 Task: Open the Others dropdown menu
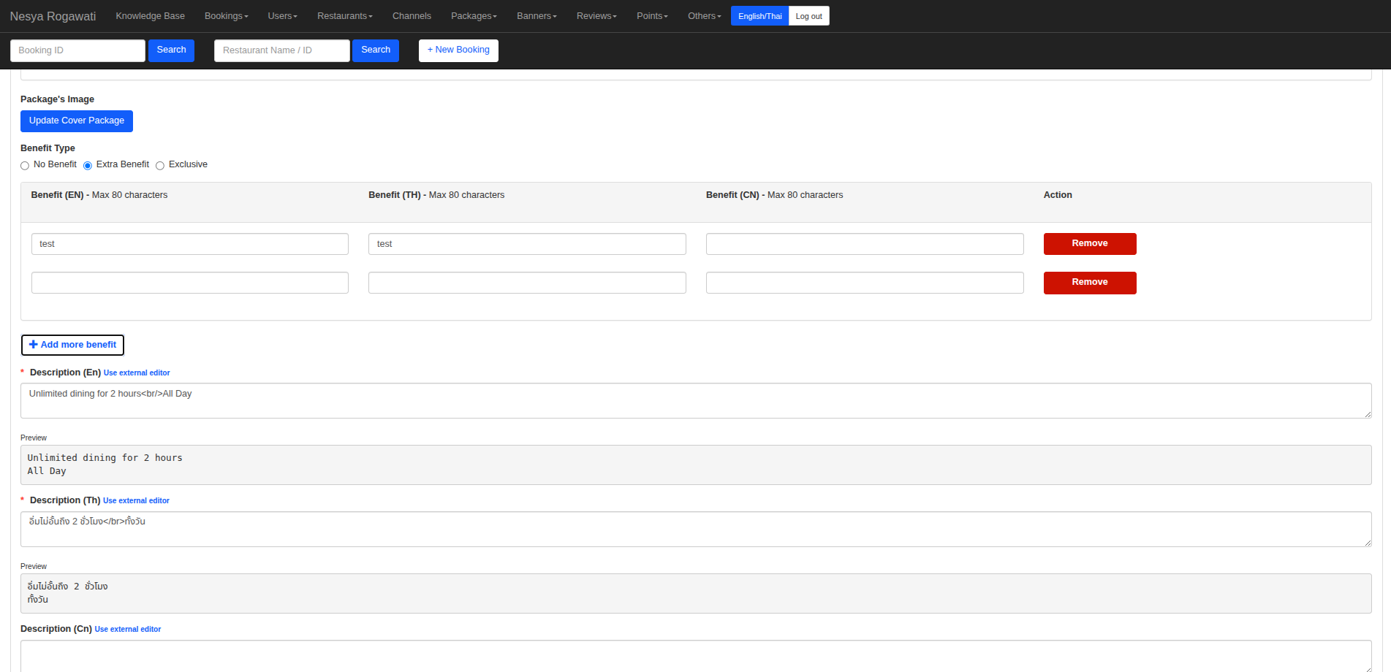[704, 16]
